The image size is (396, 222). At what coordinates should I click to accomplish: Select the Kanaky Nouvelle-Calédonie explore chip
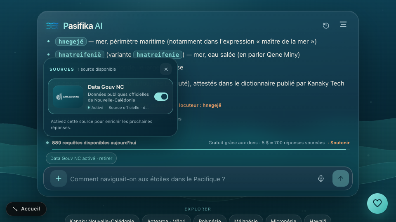coord(102,219)
